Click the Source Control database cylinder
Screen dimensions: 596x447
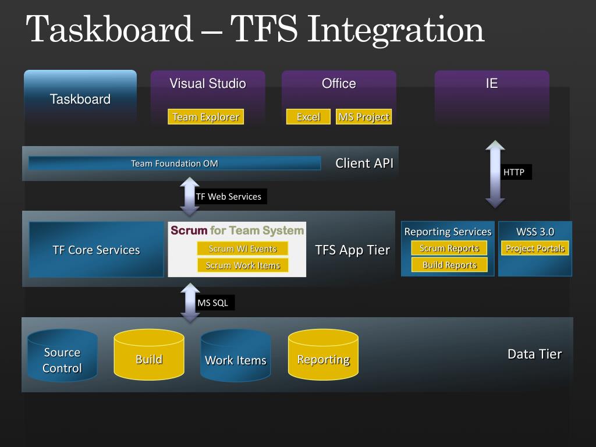coord(62,355)
